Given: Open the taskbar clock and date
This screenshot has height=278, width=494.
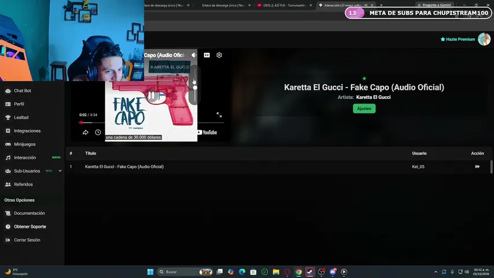Looking at the screenshot, I should pos(481,272).
